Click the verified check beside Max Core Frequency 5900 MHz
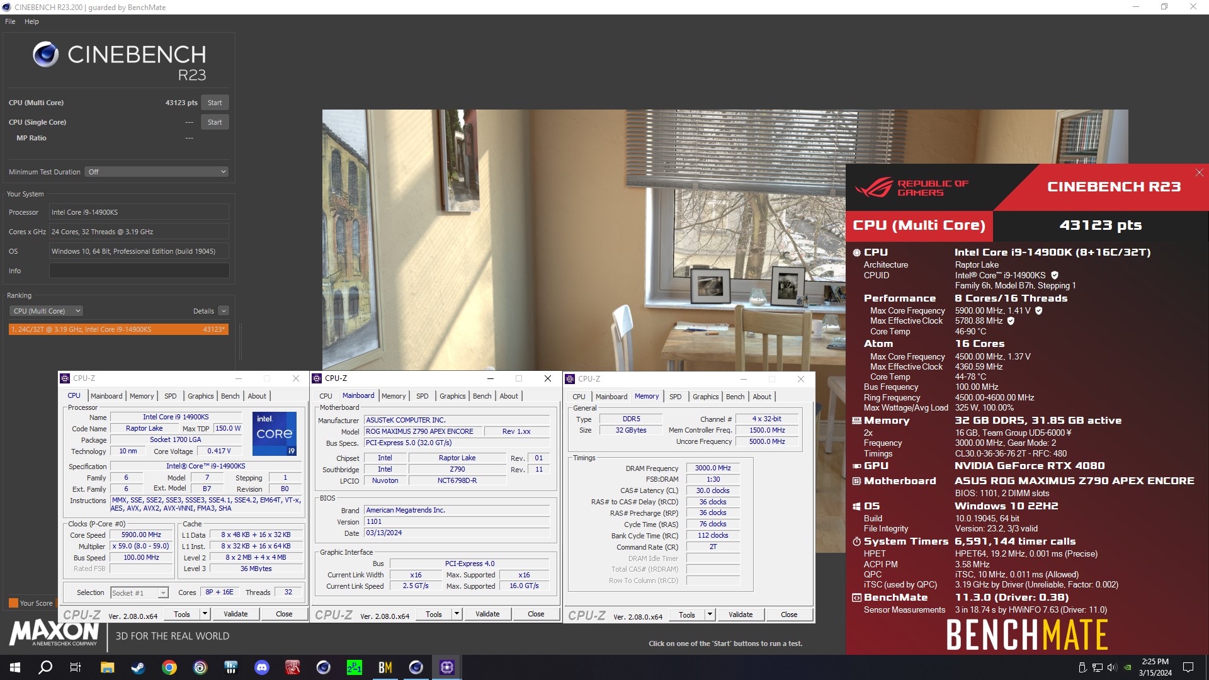Screen dimensions: 1209x680 click(x=1039, y=310)
